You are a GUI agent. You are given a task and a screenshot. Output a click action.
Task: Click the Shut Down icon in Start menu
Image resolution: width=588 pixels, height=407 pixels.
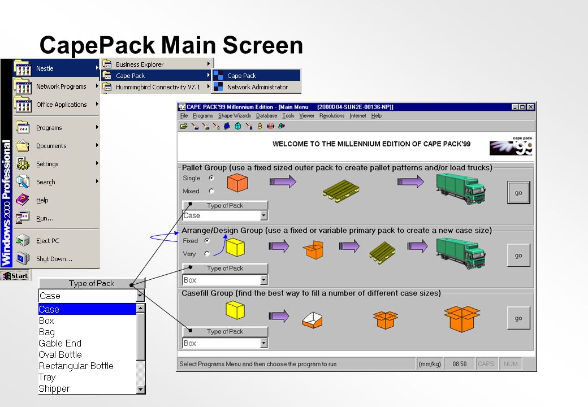coord(23,258)
